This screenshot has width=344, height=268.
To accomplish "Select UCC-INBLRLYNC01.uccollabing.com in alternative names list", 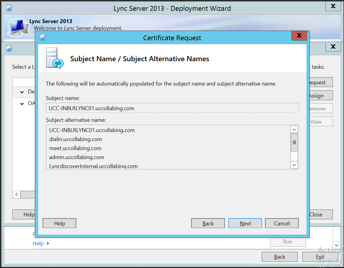I will [x=92, y=130].
